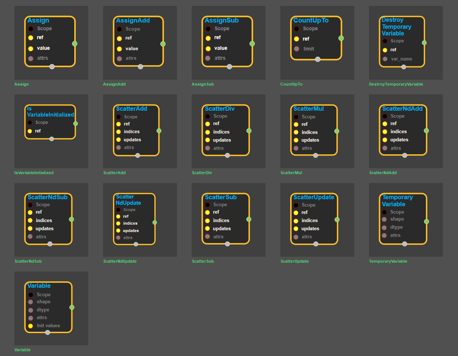The width and height of the screenshot is (458, 356).
Task: Click the yellow ref pin on Assign node
Action: click(31, 38)
